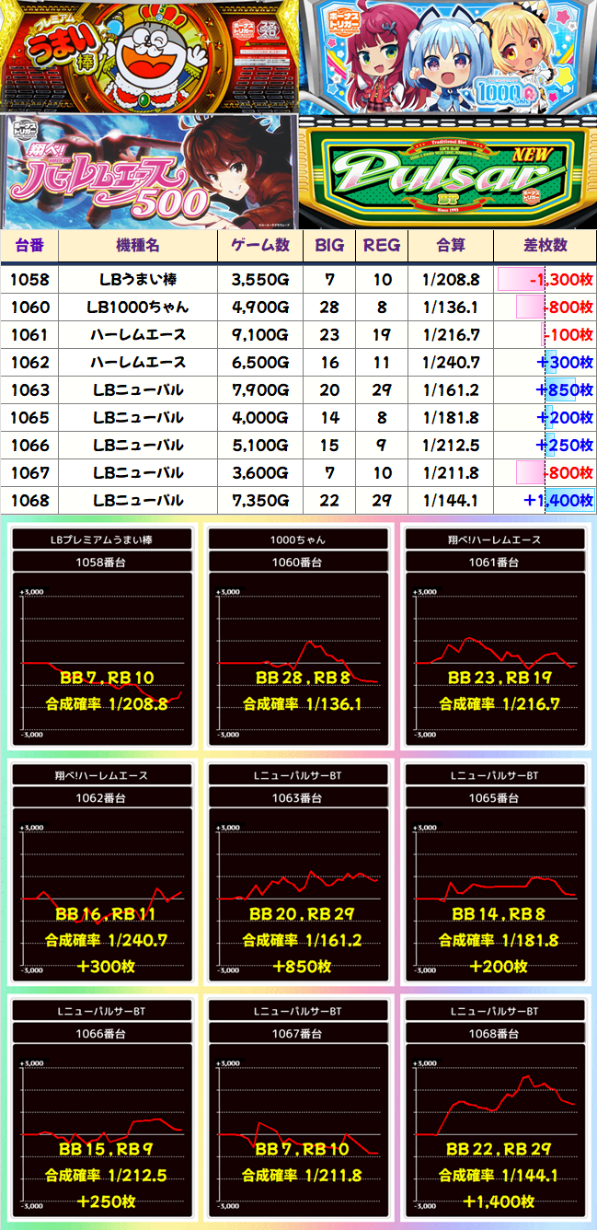597x1230 pixels.
Task: Click the New Pulsar machine banner
Action: tap(448, 170)
